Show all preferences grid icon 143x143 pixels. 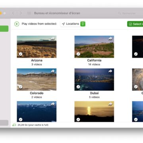pyautogui.click(x=29, y=13)
